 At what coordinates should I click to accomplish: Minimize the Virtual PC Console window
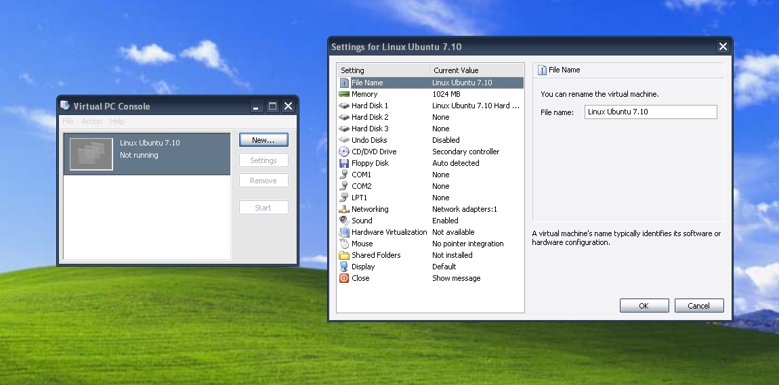point(256,106)
